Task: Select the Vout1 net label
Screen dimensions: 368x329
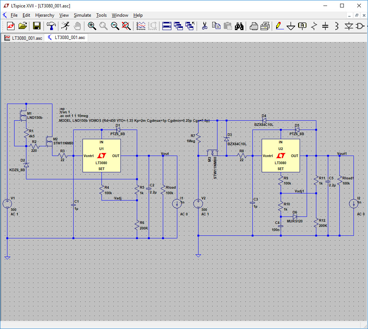Action: tap(342, 154)
